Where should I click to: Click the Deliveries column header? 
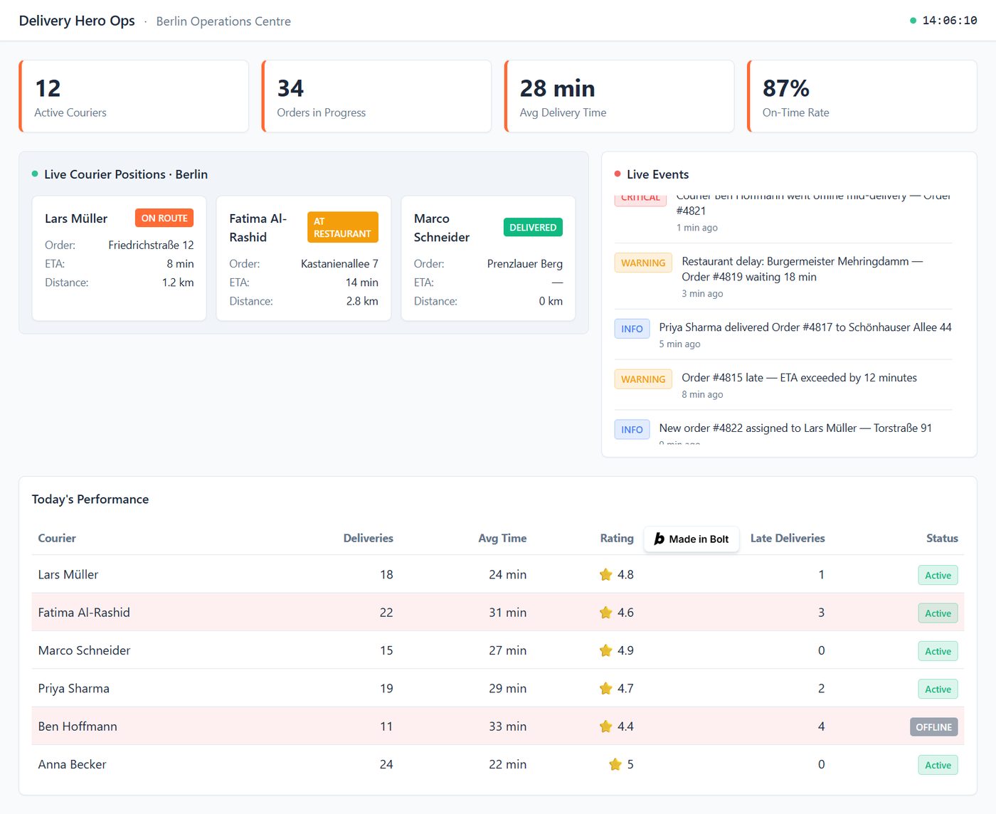coord(368,538)
